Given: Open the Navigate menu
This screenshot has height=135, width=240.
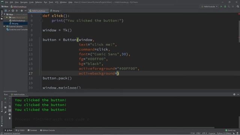Looking at the screenshot, I should click(x=24, y=2).
